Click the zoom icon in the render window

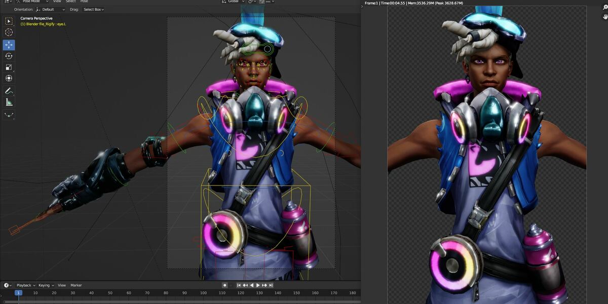[604, 8]
